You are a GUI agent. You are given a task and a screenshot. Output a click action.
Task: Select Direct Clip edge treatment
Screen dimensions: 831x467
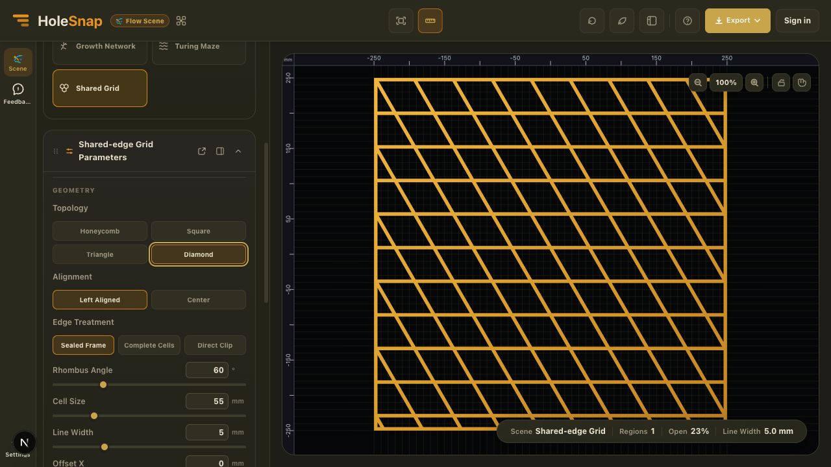point(215,345)
